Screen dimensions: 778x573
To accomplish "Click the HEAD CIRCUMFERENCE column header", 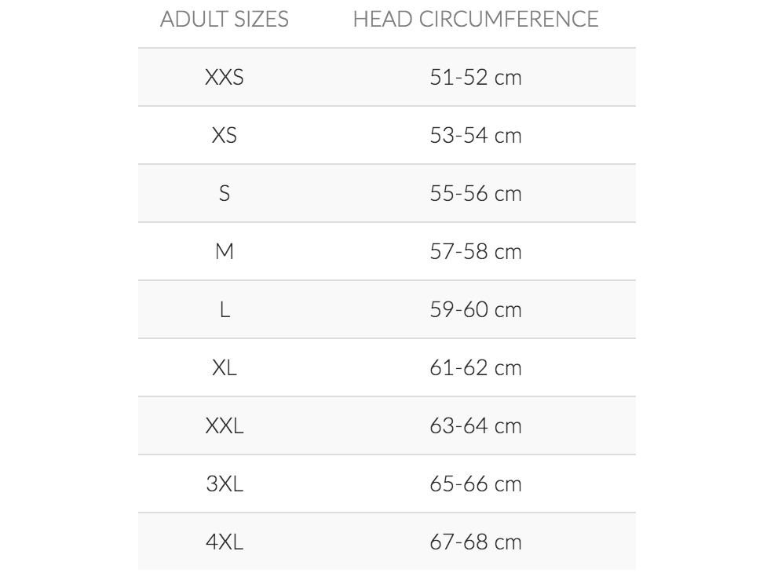I will [476, 19].
